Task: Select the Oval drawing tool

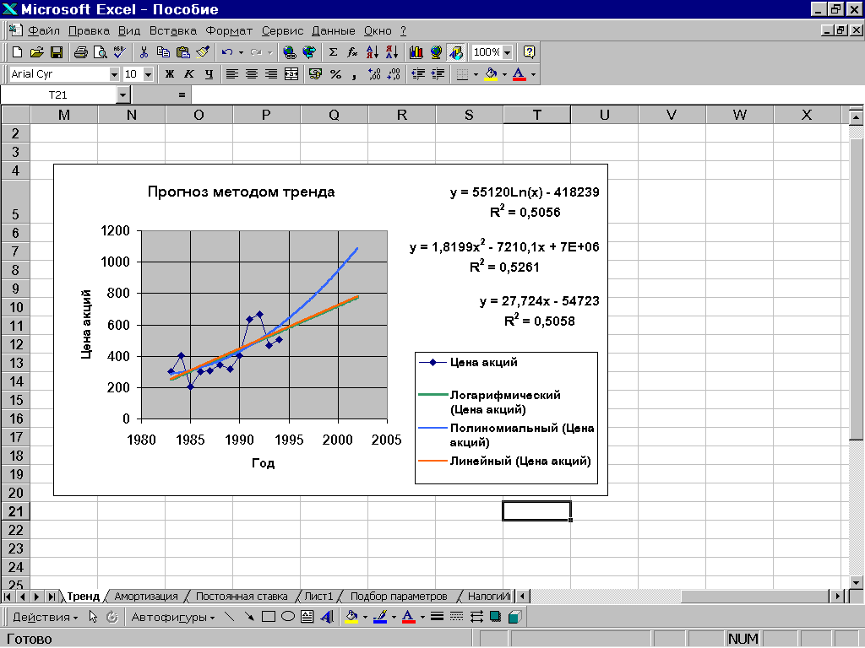Action: [288, 617]
